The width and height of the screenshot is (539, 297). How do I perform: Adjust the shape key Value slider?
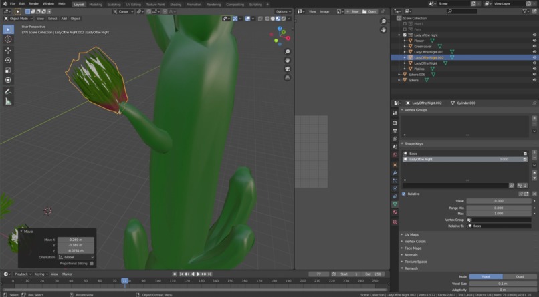point(498,201)
